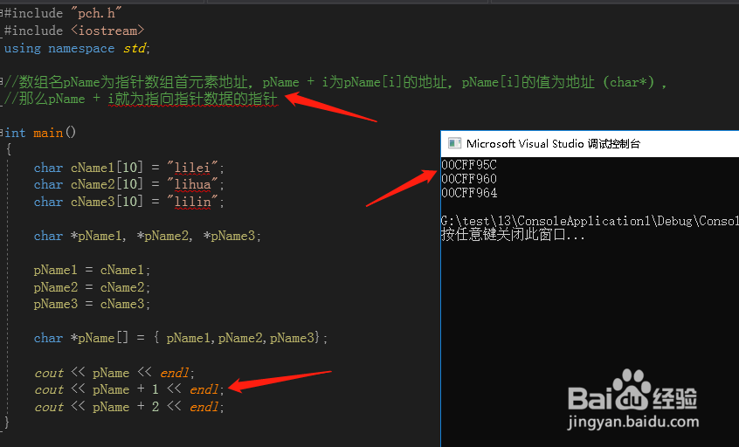Collapse the int main() function outline

pos(2,133)
